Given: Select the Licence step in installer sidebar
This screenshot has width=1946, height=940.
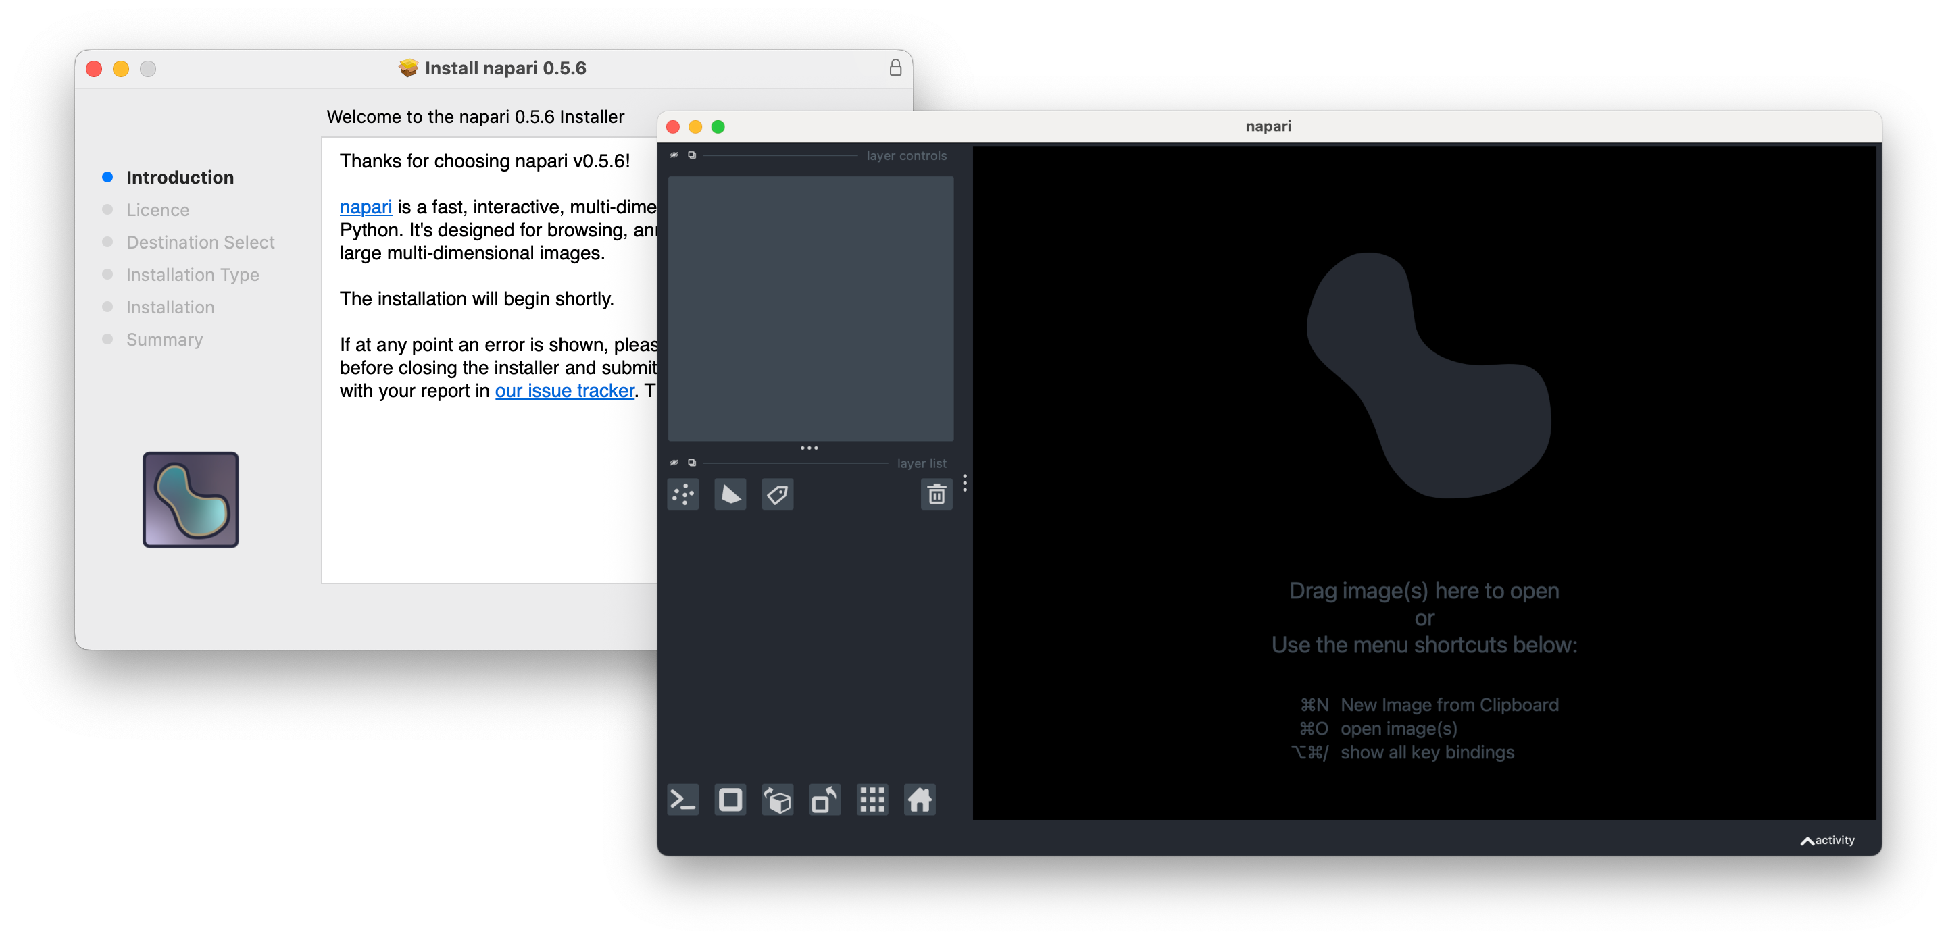Looking at the screenshot, I should tap(158, 210).
